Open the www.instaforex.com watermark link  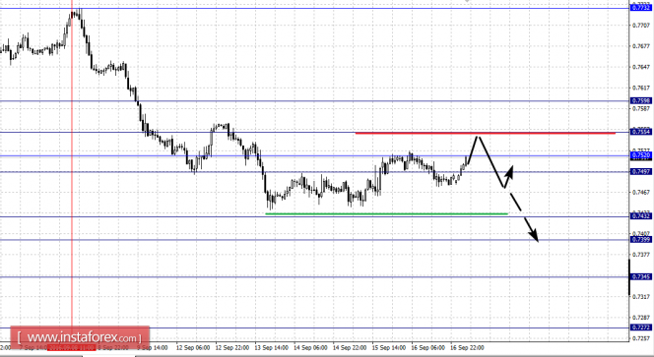(x=80, y=337)
